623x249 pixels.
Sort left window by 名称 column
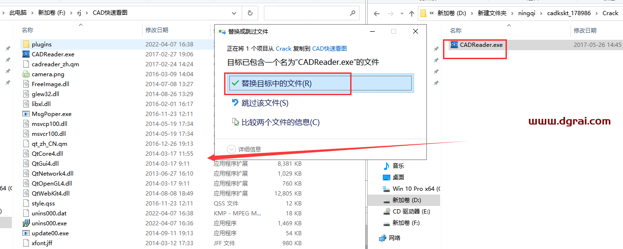click(x=27, y=30)
